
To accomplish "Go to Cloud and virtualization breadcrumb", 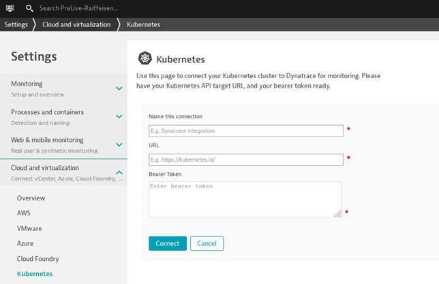I will [x=76, y=24].
